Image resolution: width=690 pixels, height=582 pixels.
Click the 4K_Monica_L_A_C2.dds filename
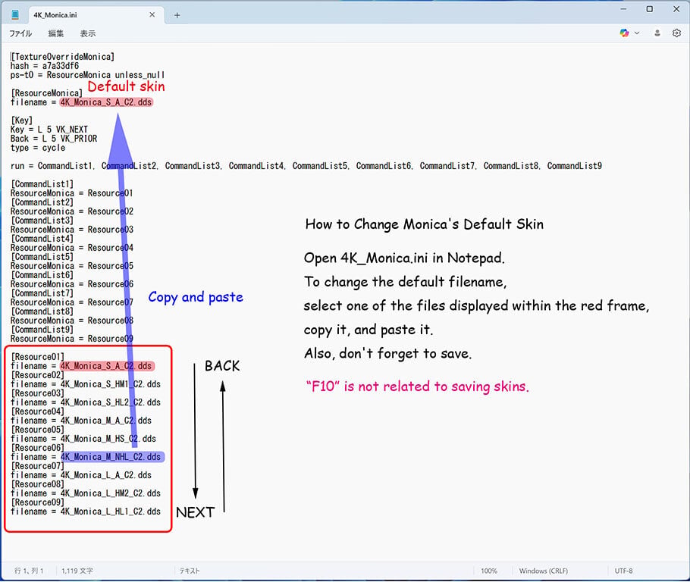point(106,475)
